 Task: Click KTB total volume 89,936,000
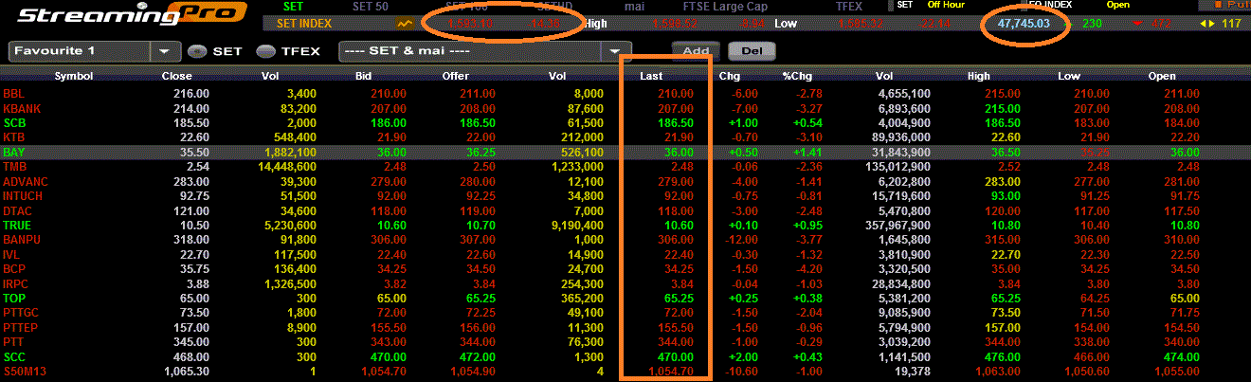click(901, 137)
